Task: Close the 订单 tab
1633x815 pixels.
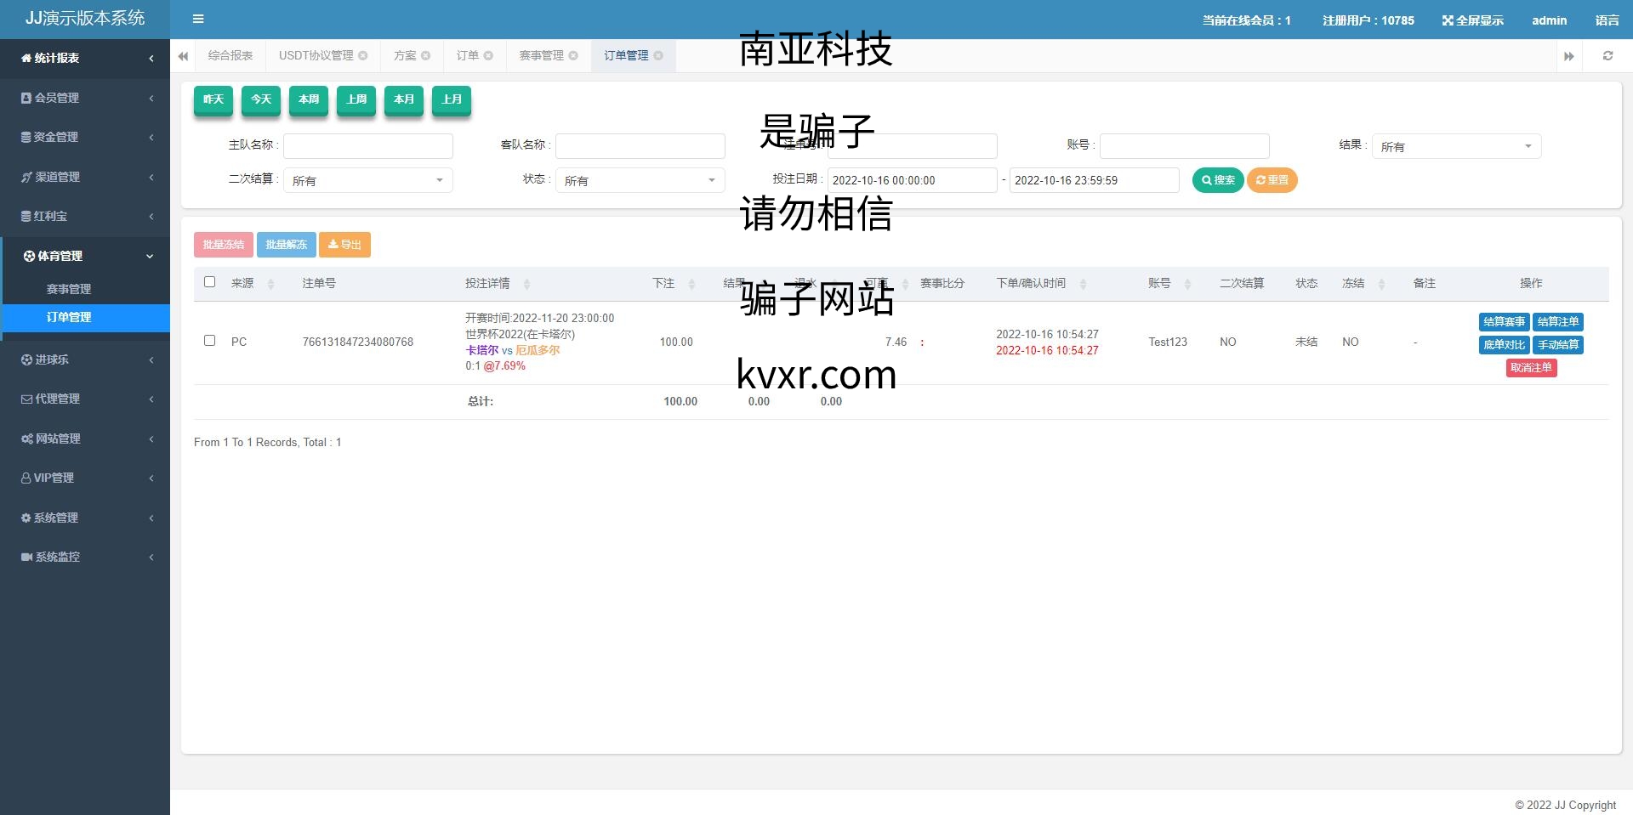Action: pos(488,56)
